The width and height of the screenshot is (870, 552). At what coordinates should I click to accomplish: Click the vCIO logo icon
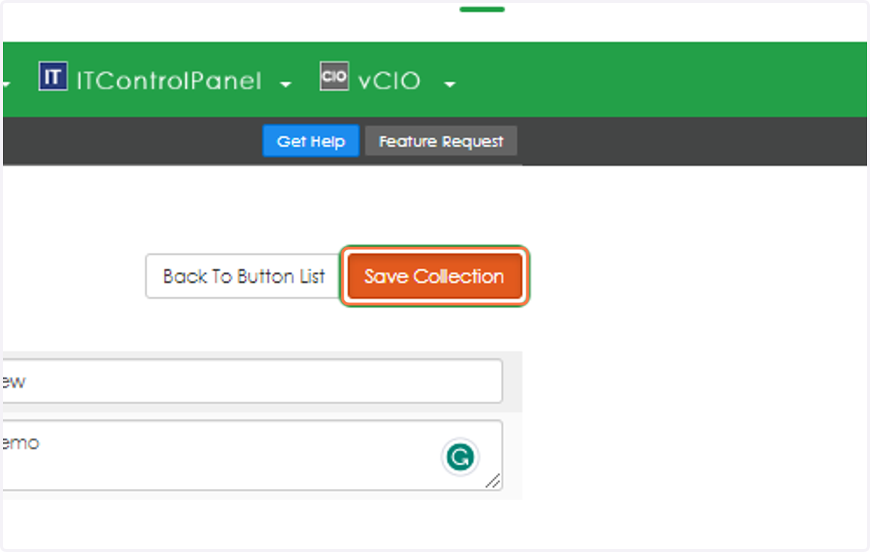pyautogui.click(x=334, y=77)
